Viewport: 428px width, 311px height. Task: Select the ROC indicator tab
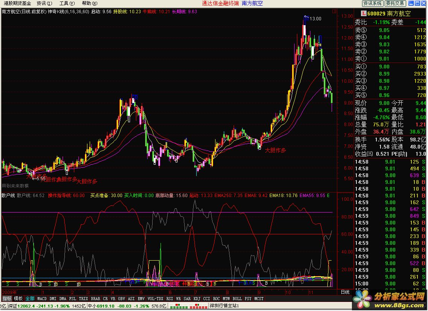[217, 299]
